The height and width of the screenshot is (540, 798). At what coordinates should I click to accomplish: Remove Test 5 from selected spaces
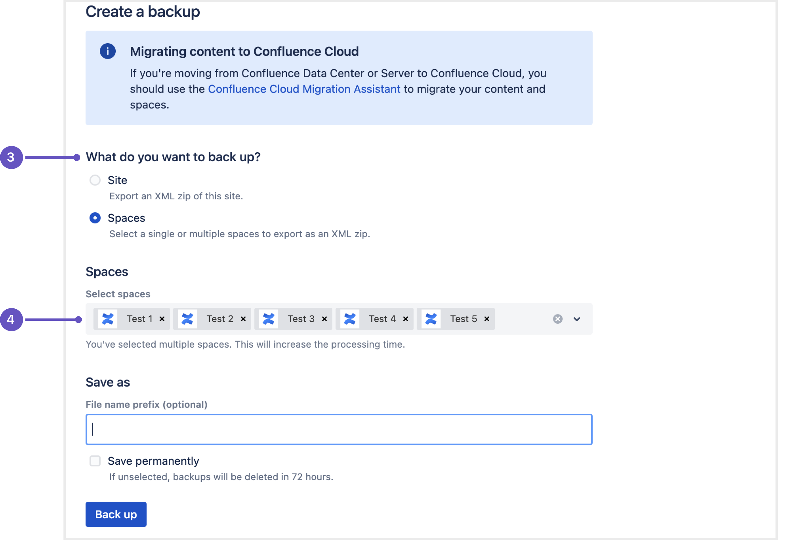487,319
